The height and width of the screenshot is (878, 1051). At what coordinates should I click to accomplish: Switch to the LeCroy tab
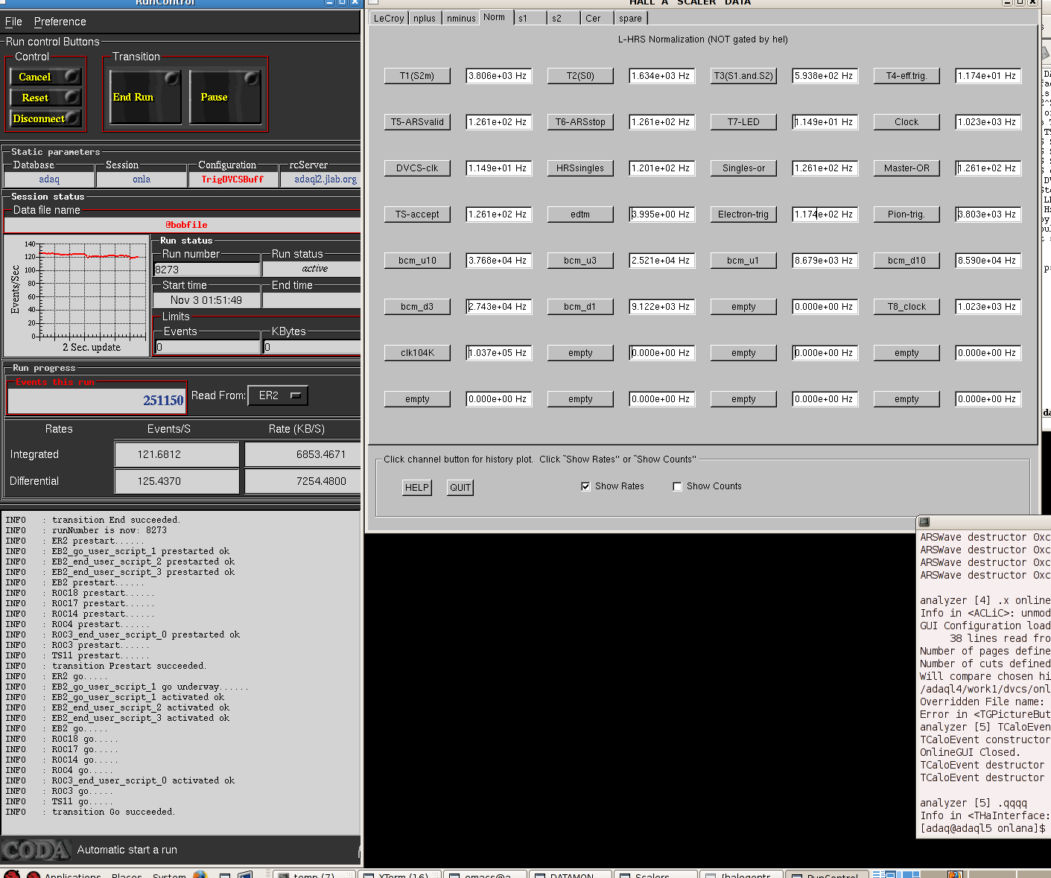389,19
